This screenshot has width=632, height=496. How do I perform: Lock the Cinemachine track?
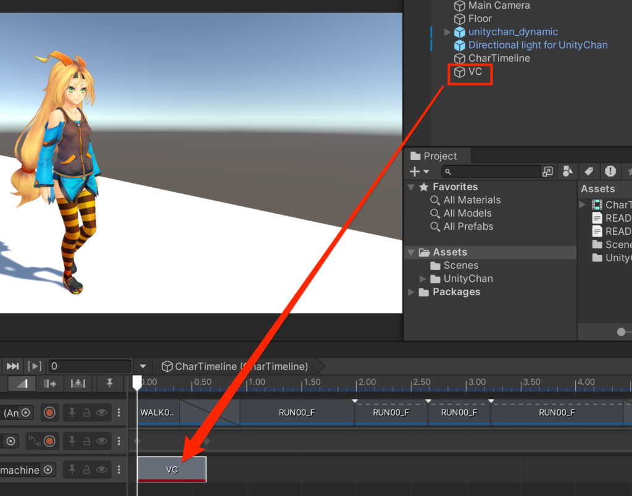(86, 470)
